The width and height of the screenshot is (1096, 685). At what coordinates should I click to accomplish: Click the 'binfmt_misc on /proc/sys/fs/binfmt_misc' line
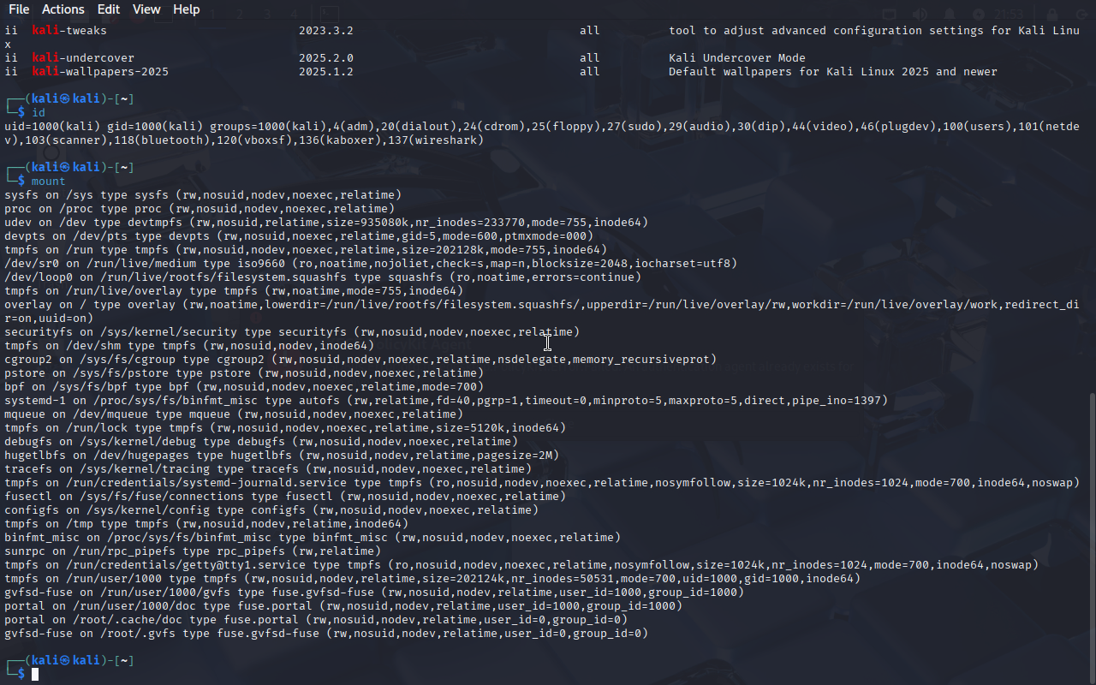(x=313, y=538)
